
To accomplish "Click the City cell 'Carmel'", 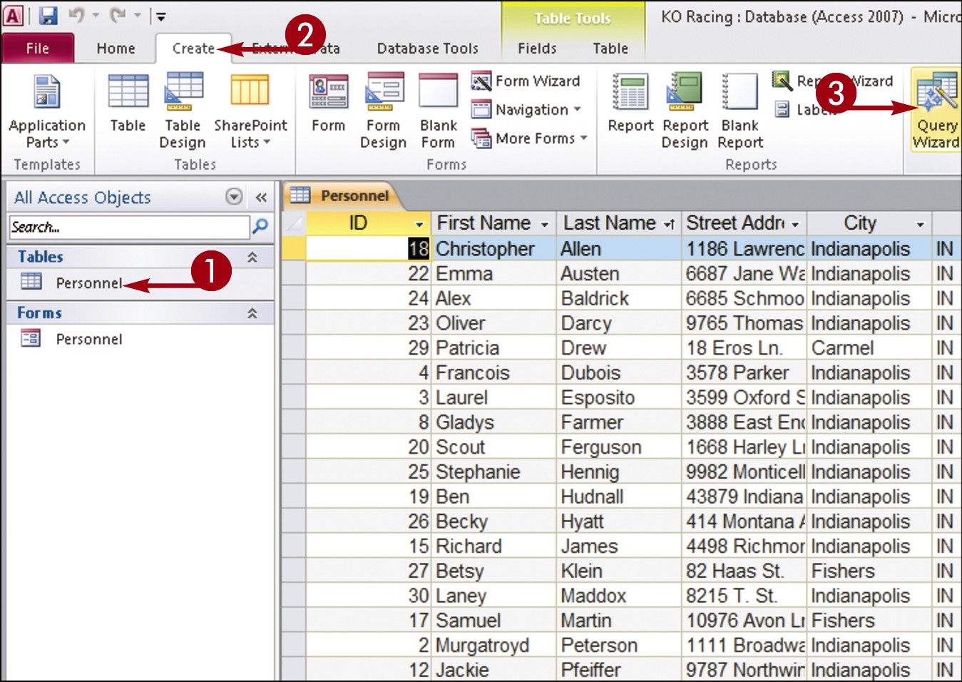I will (x=869, y=348).
